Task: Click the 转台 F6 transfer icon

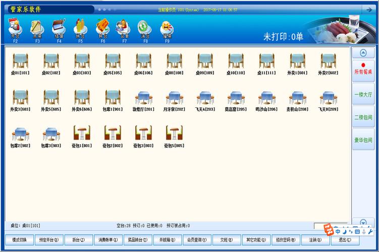Action: click(103, 30)
